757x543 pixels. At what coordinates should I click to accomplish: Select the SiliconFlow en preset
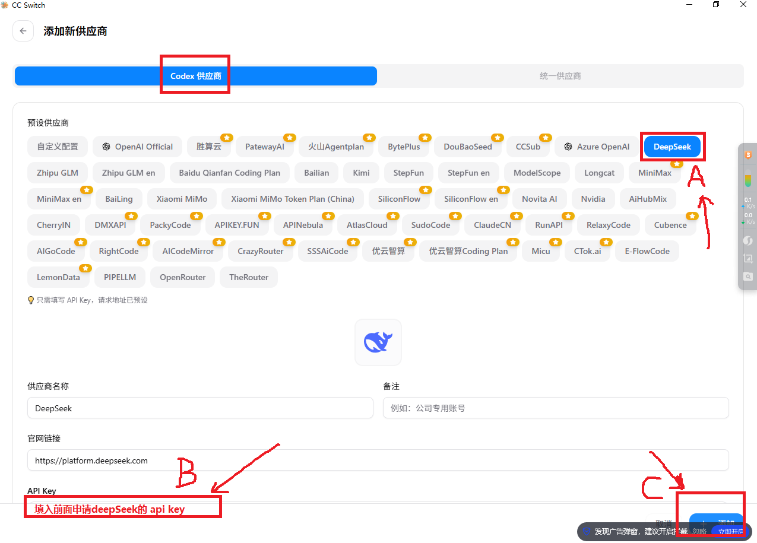coord(471,199)
